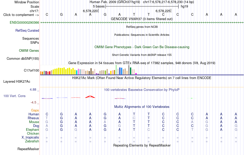Click the chr17: ruler label

click(34, 11)
